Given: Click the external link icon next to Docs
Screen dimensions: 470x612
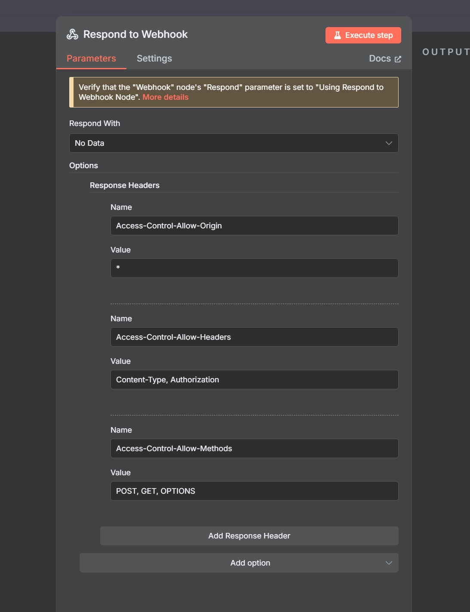Looking at the screenshot, I should [x=398, y=59].
